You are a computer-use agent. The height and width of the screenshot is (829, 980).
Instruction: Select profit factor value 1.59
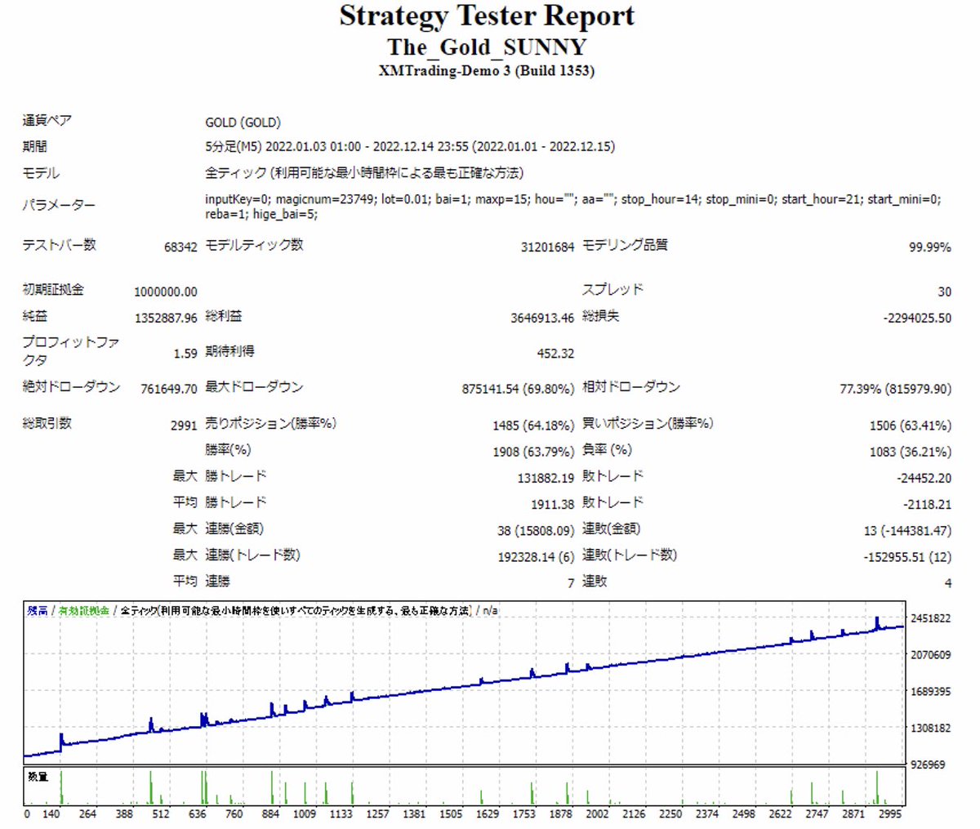click(x=185, y=354)
